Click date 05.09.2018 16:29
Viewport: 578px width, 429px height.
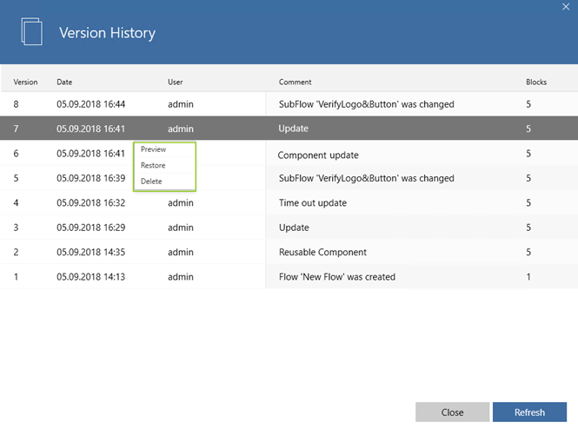[x=90, y=228]
